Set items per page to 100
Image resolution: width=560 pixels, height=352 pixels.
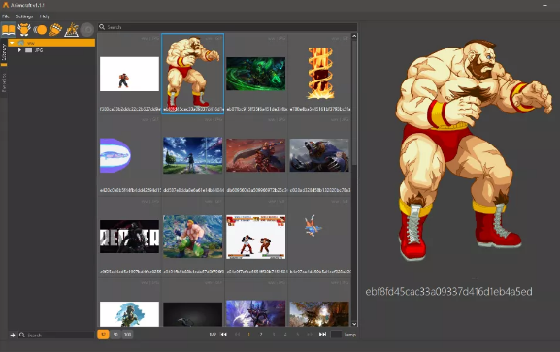coord(127,335)
